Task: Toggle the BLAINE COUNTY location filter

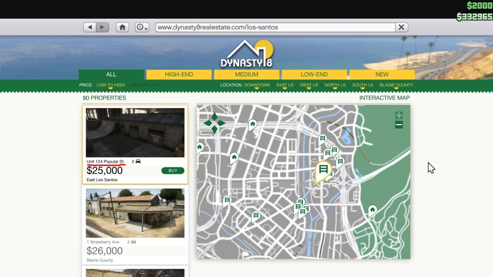Action: [396, 85]
